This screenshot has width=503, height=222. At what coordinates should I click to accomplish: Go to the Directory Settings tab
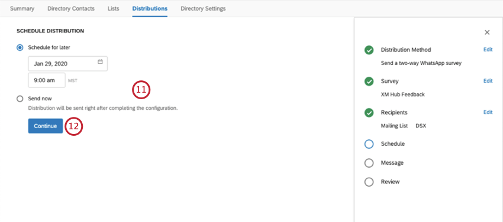point(203,9)
